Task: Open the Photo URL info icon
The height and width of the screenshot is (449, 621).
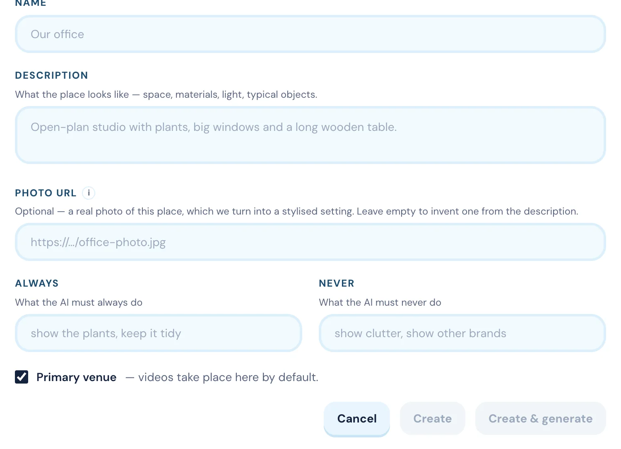Action: 89,193
